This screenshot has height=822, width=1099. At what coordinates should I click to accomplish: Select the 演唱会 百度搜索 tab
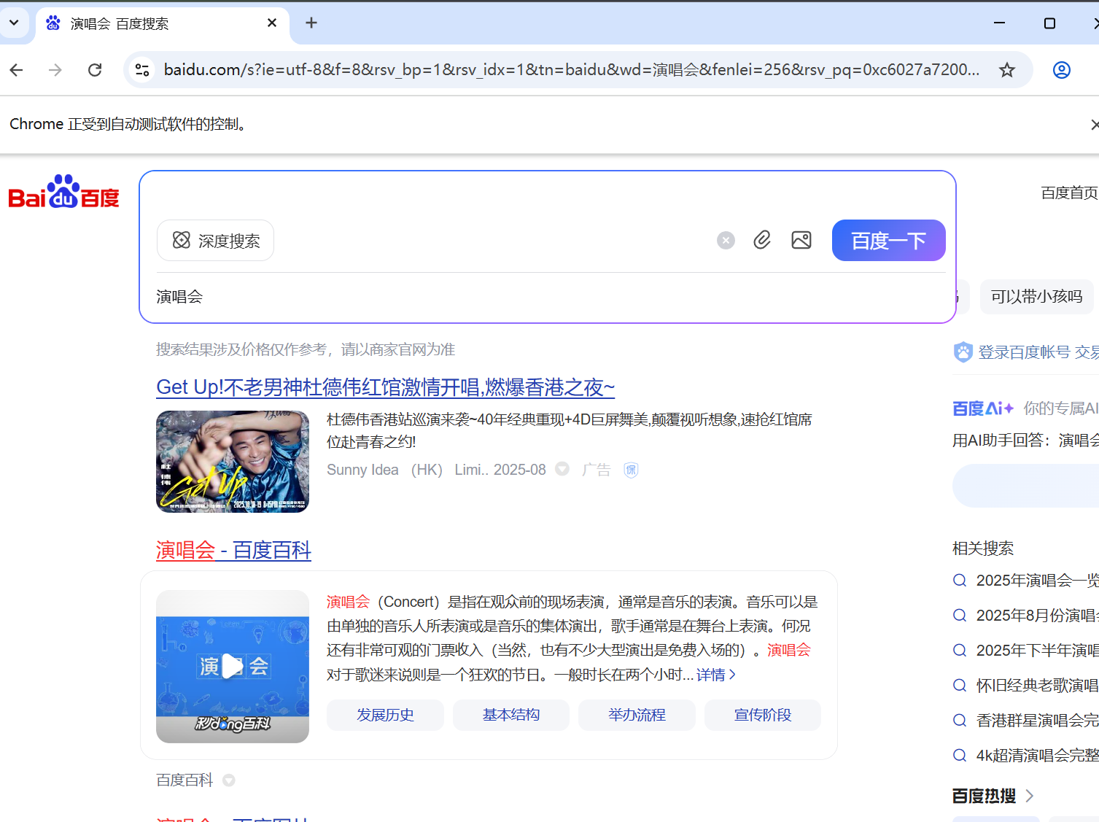click(x=160, y=23)
